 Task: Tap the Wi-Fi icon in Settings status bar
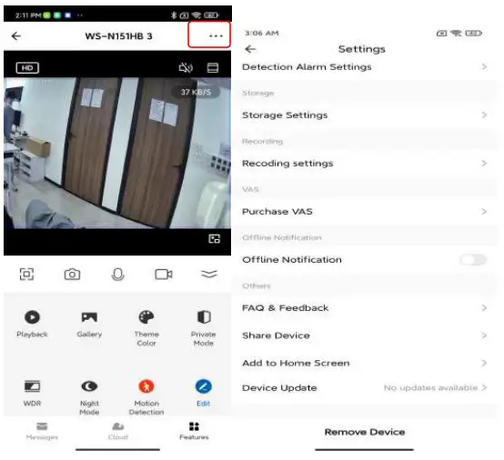(456, 33)
